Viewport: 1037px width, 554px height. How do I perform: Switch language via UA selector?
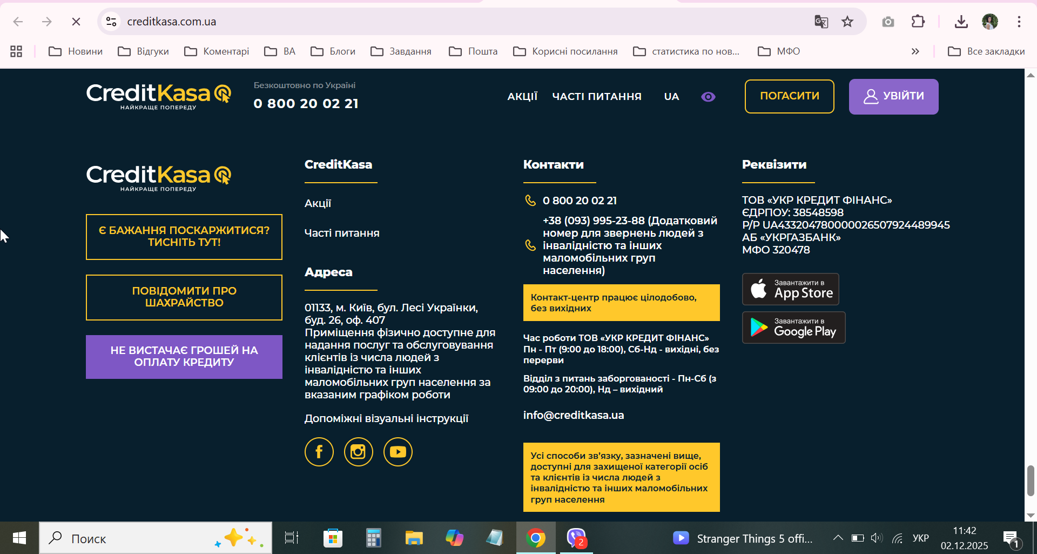[x=671, y=96]
